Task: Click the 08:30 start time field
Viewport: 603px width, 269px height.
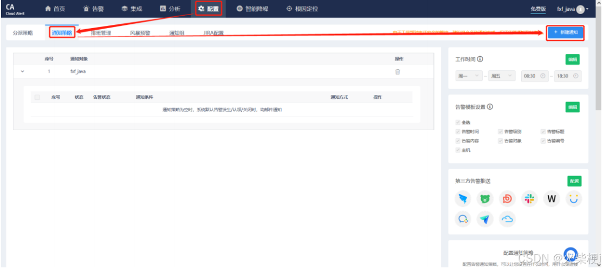Action: coord(535,76)
